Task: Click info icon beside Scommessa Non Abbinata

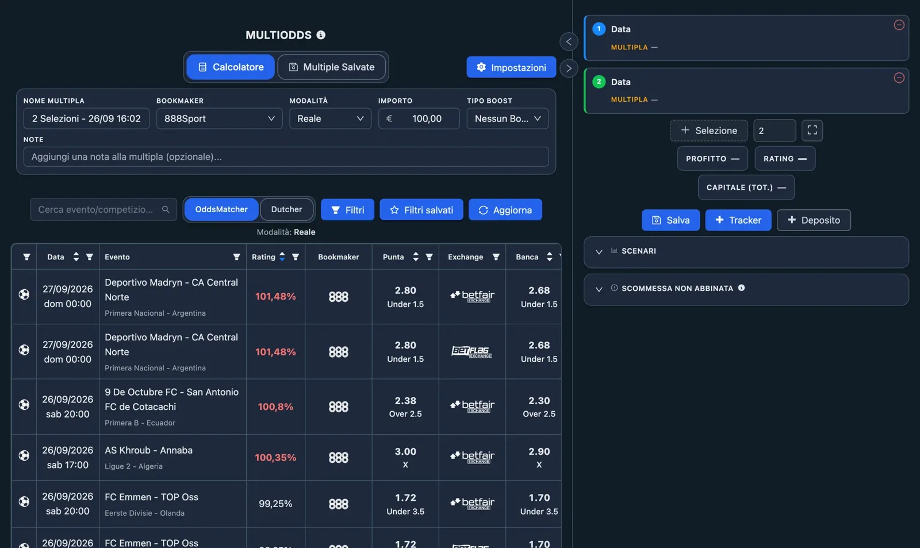Action: tap(741, 288)
